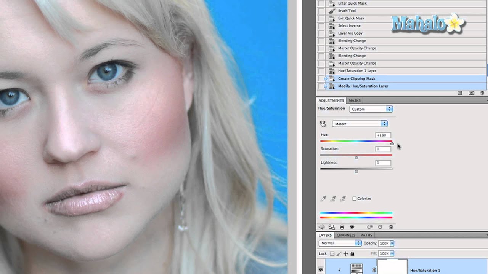Click the Saturation slider handle
The height and width of the screenshot is (274, 488).
click(356, 157)
